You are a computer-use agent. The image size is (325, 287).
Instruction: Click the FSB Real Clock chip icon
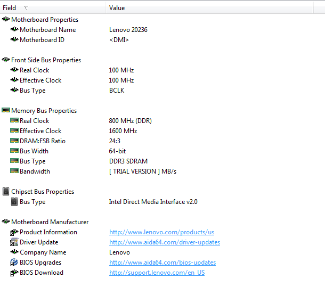click(x=14, y=70)
